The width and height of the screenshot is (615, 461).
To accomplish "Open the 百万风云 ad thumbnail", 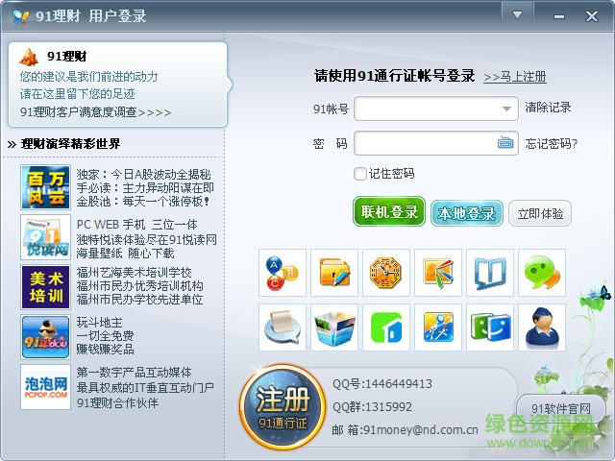I will point(44,187).
